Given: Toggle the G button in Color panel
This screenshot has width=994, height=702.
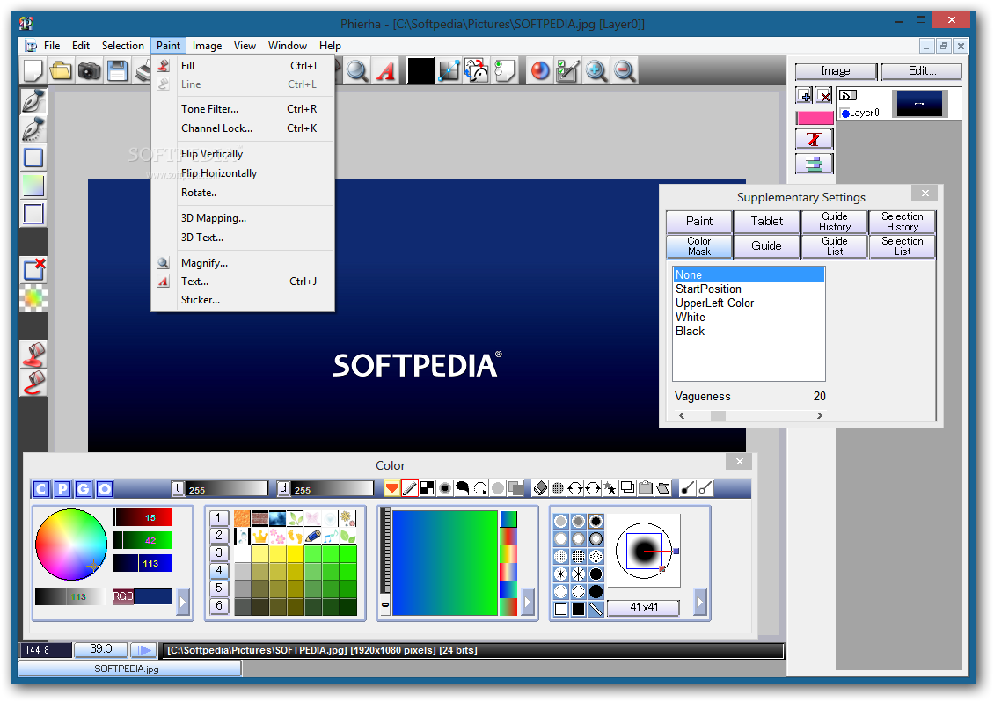Looking at the screenshot, I should [84, 489].
